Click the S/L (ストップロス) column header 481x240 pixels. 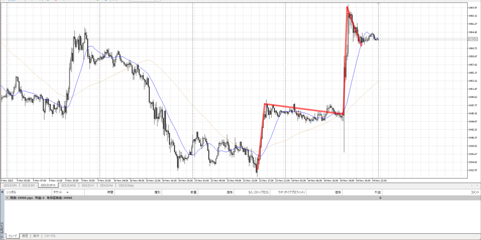(x=258, y=192)
